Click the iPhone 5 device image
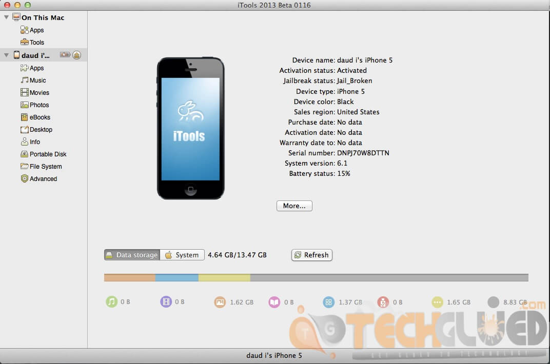 tap(190, 128)
